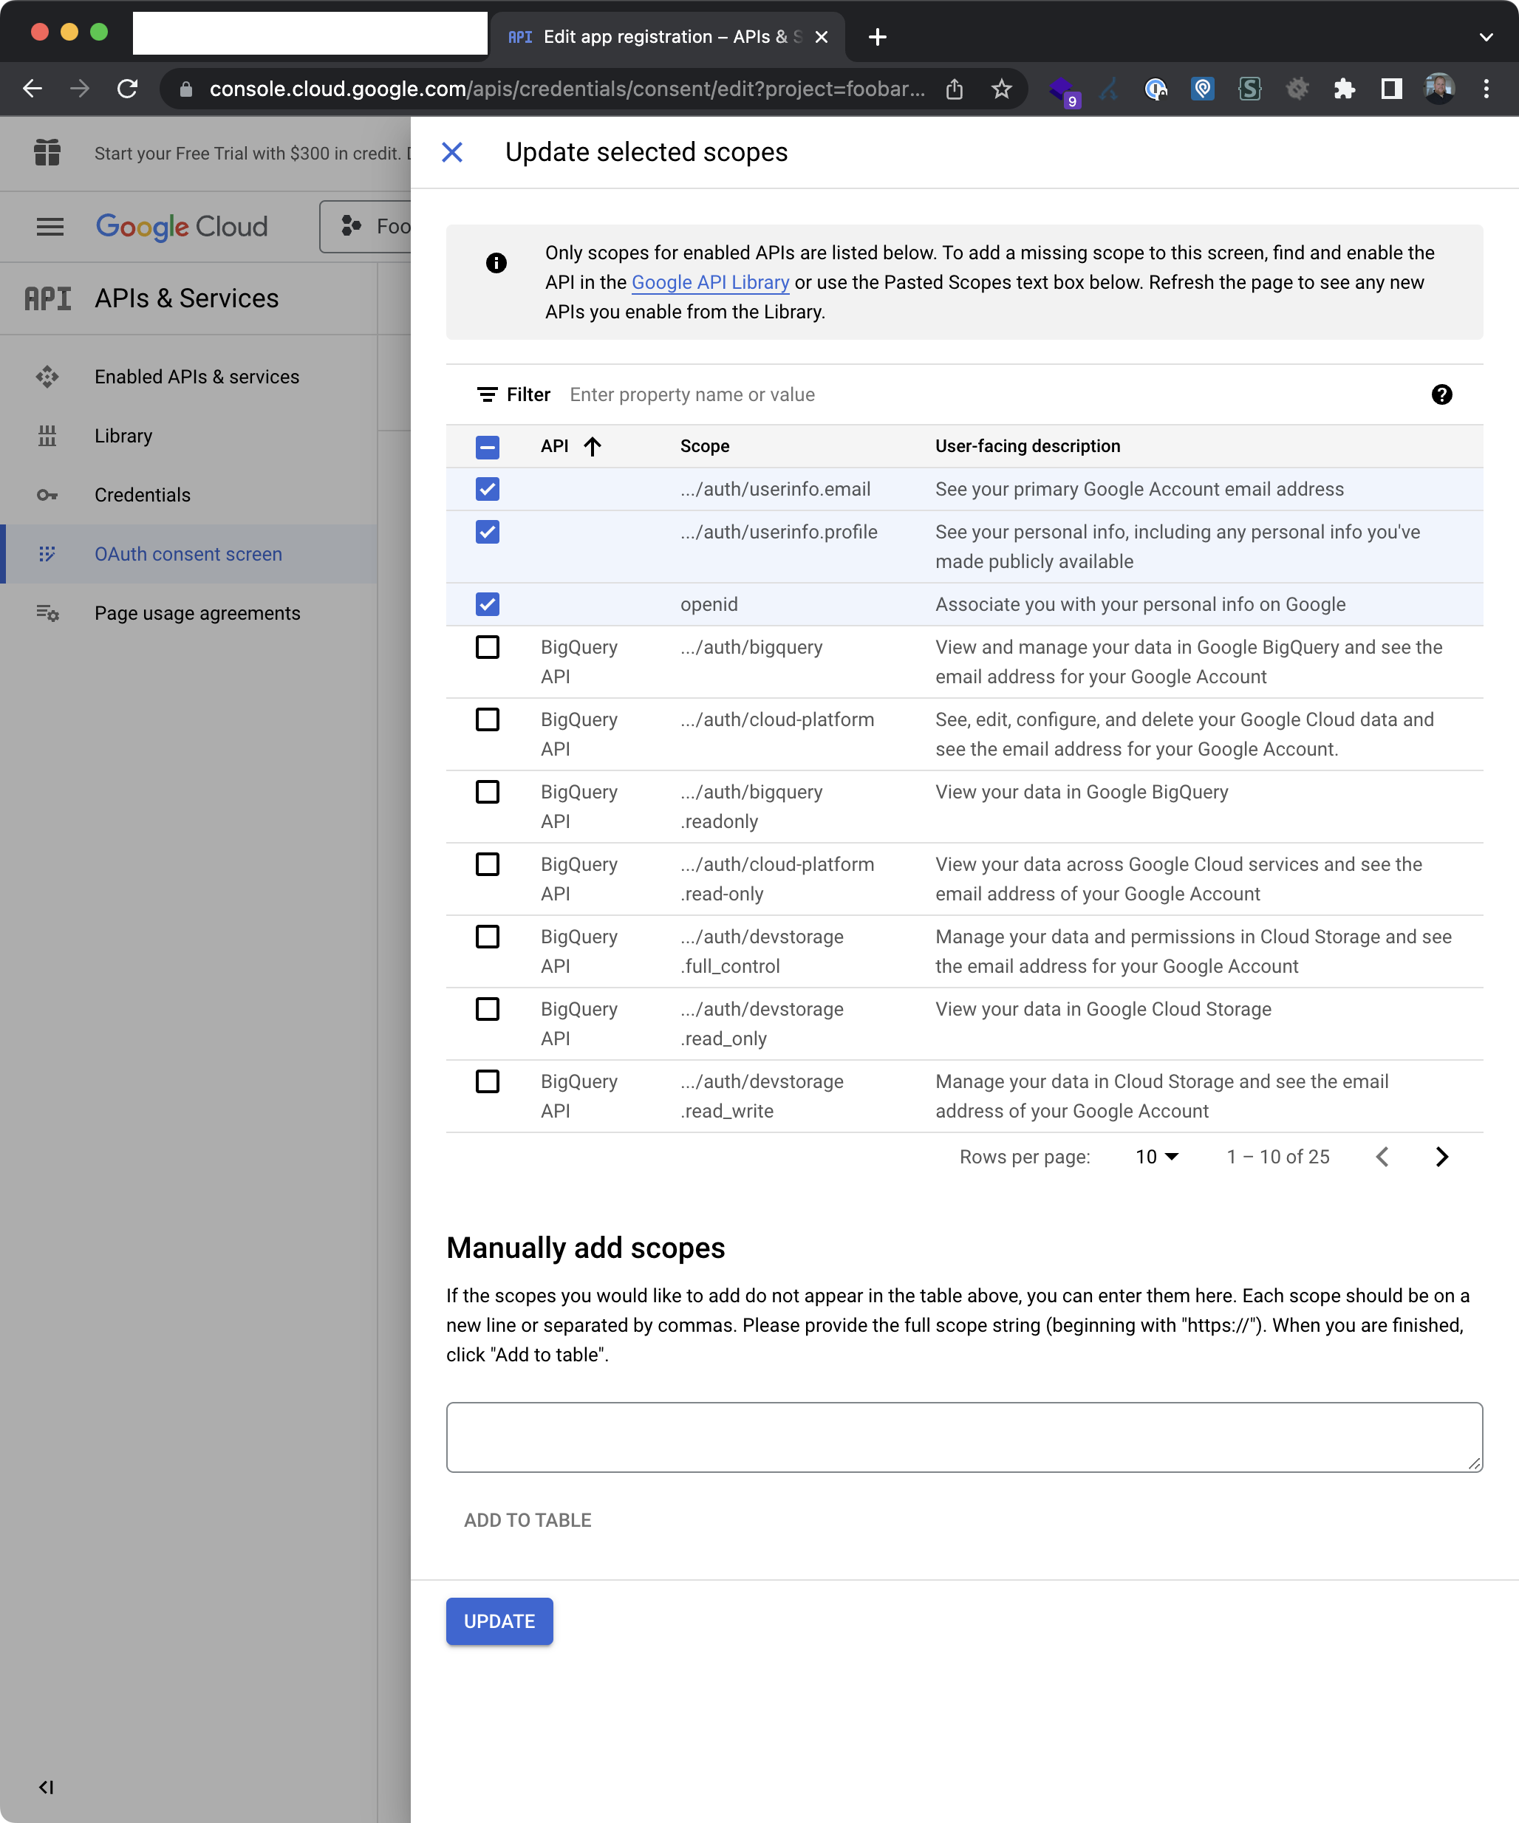Open the Google API Library link
1519x1823 pixels.
click(709, 282)
